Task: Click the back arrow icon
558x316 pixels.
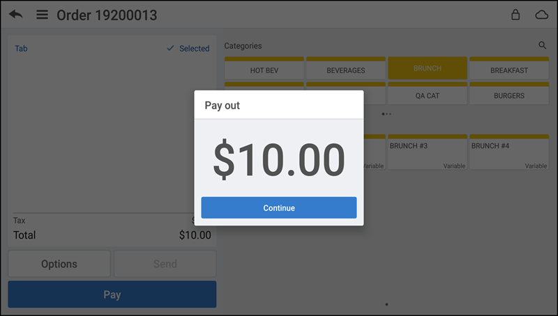Action: [15, 15]
